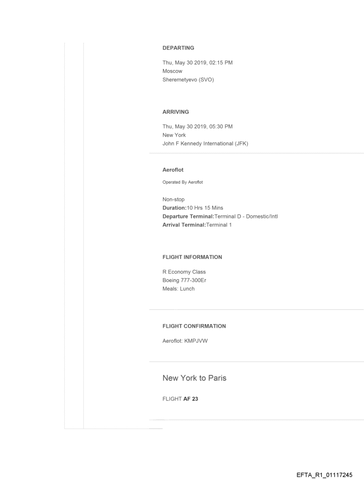Screen dimensions: 364x479
Task: Select the Meals: Lunch line
Action: coord(178,289)
